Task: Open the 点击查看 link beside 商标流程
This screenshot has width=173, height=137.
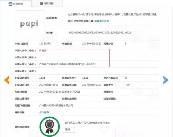Action: coord(44,112)
